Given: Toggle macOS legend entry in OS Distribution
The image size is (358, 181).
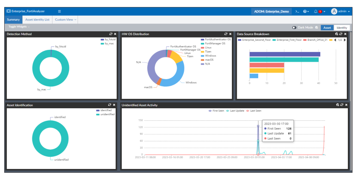Looking at the screenshot, I should 207,60.
